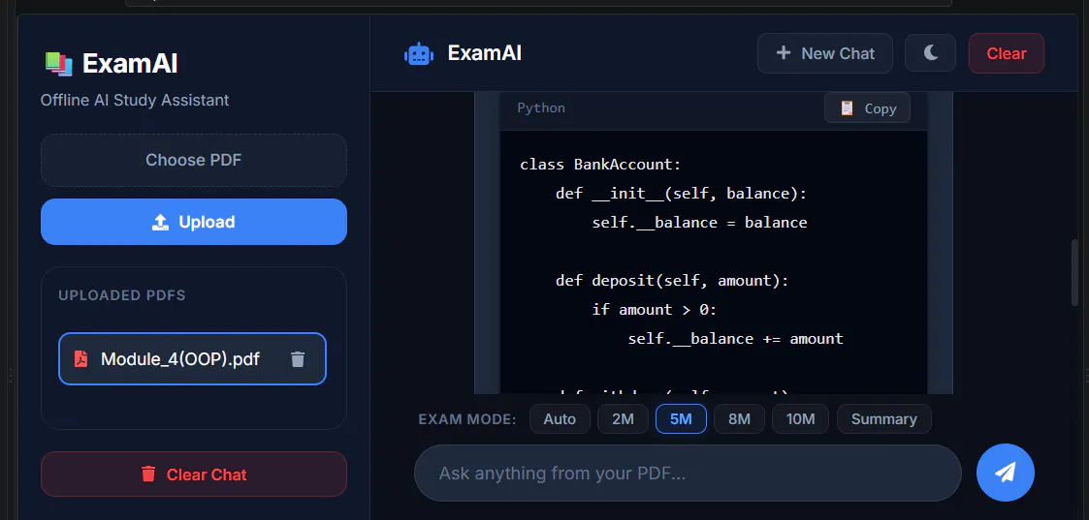The width and height of the screenshot is (1089, 520).
Task: Click the chat area vertical scrollbar thumb
Action: pyautogui.click(x=1075, y=272)
